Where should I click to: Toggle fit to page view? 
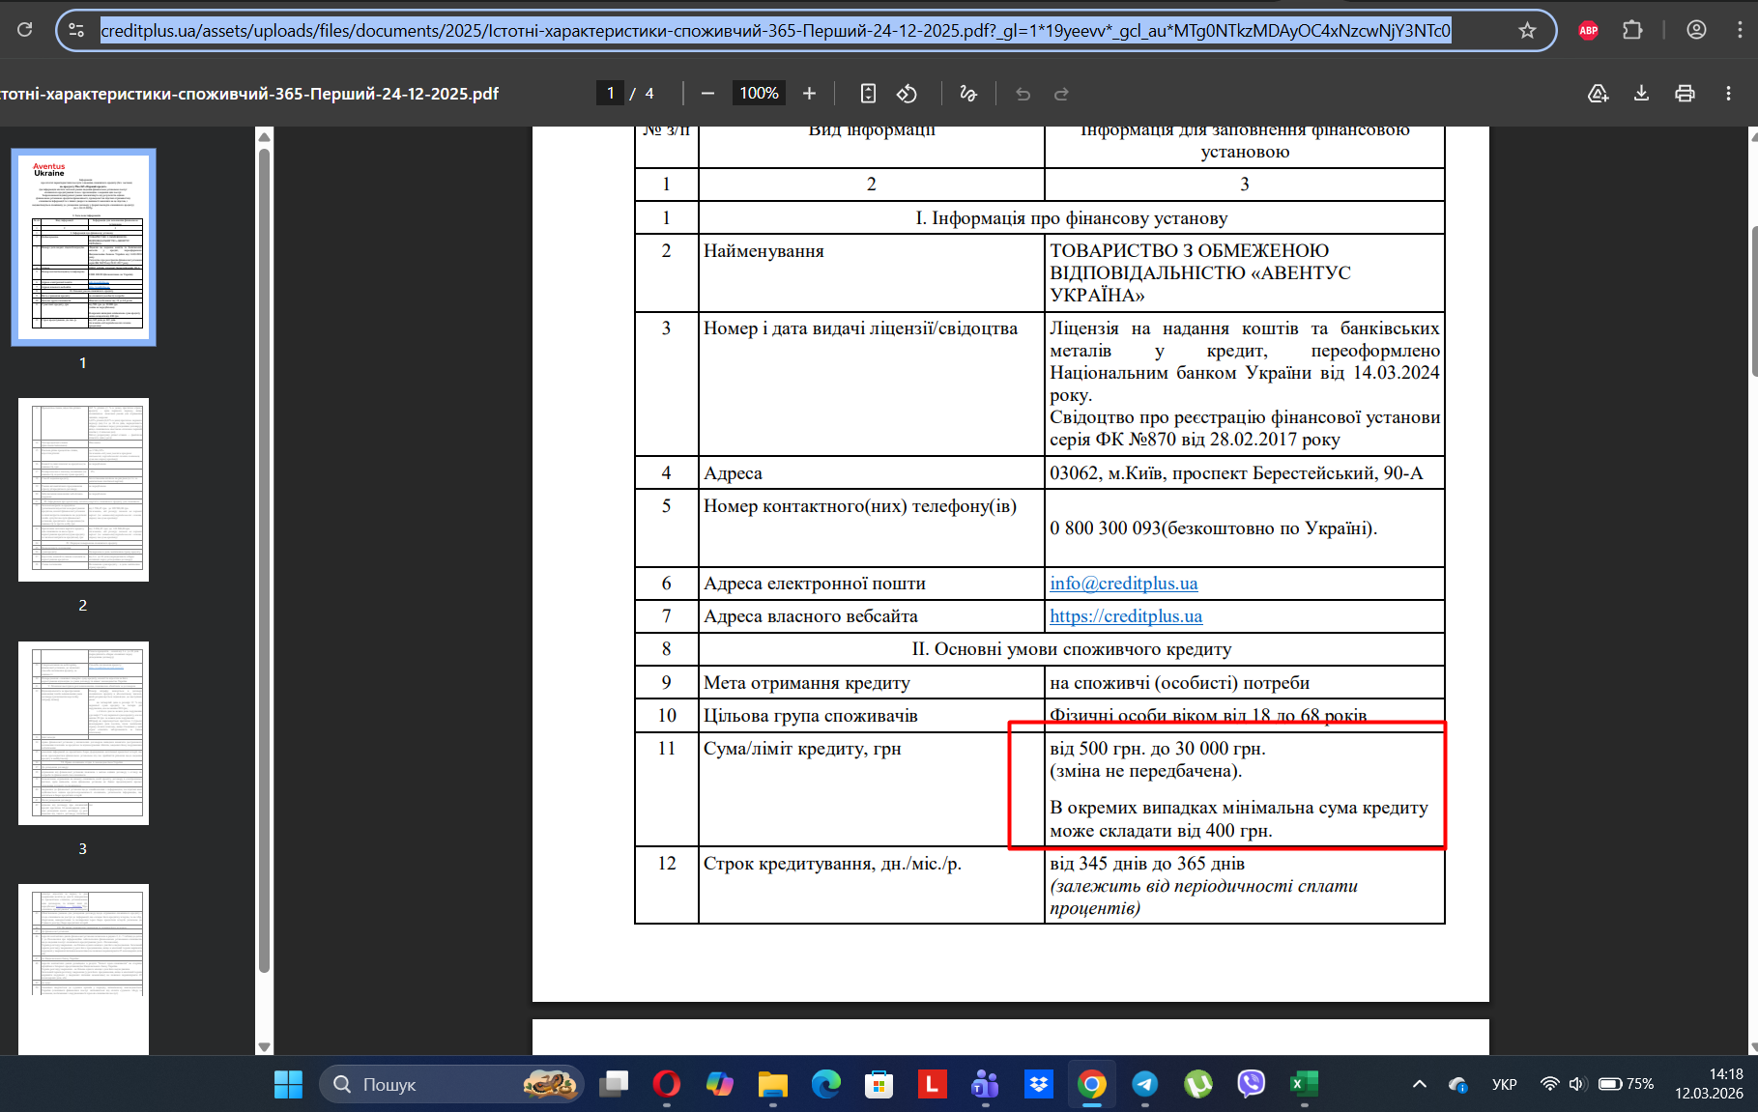point(868,94)
